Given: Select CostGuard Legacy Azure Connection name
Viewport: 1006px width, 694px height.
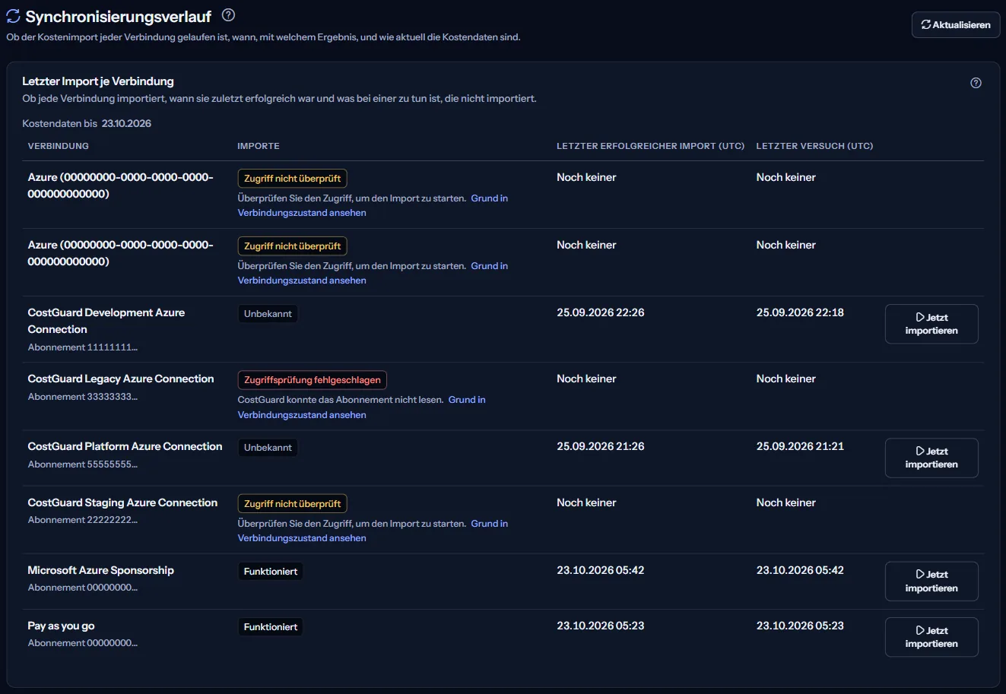Looking at the screenshot, I should click(121, 379).
